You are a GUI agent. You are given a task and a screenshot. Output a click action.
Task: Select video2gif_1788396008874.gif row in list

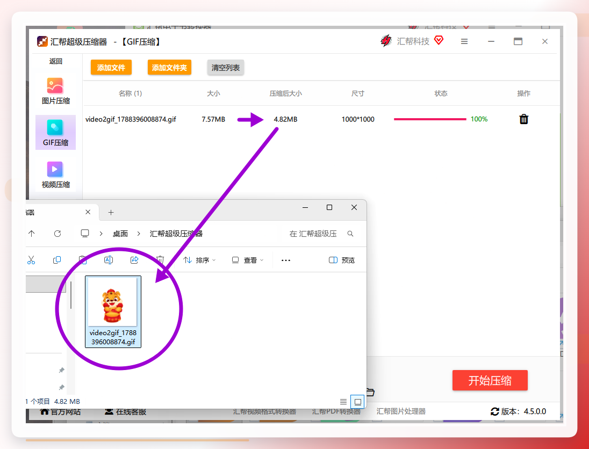321,119
